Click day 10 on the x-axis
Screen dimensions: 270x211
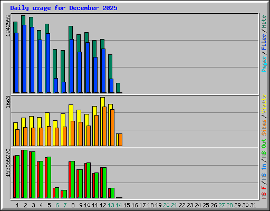87,205
